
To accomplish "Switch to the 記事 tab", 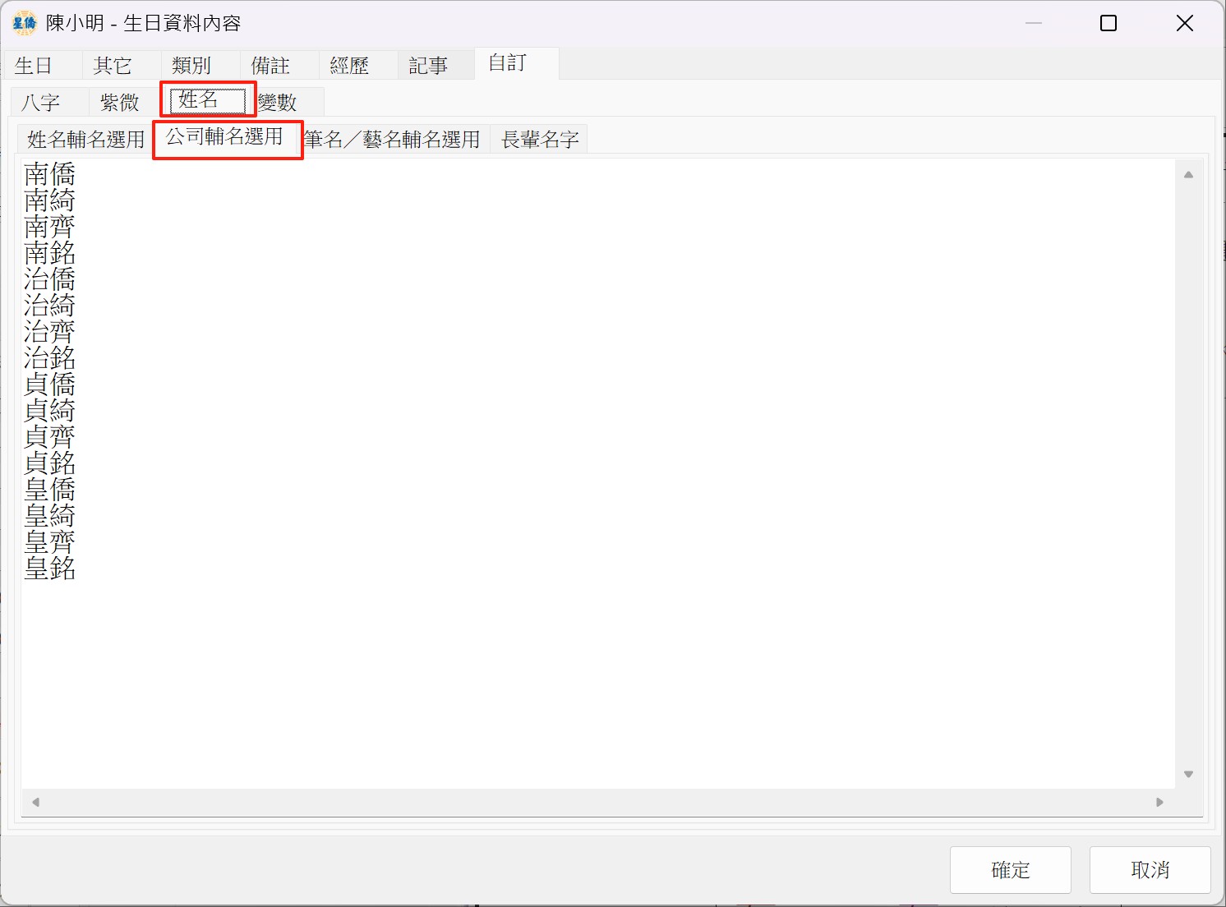I will tap(428, 66).
